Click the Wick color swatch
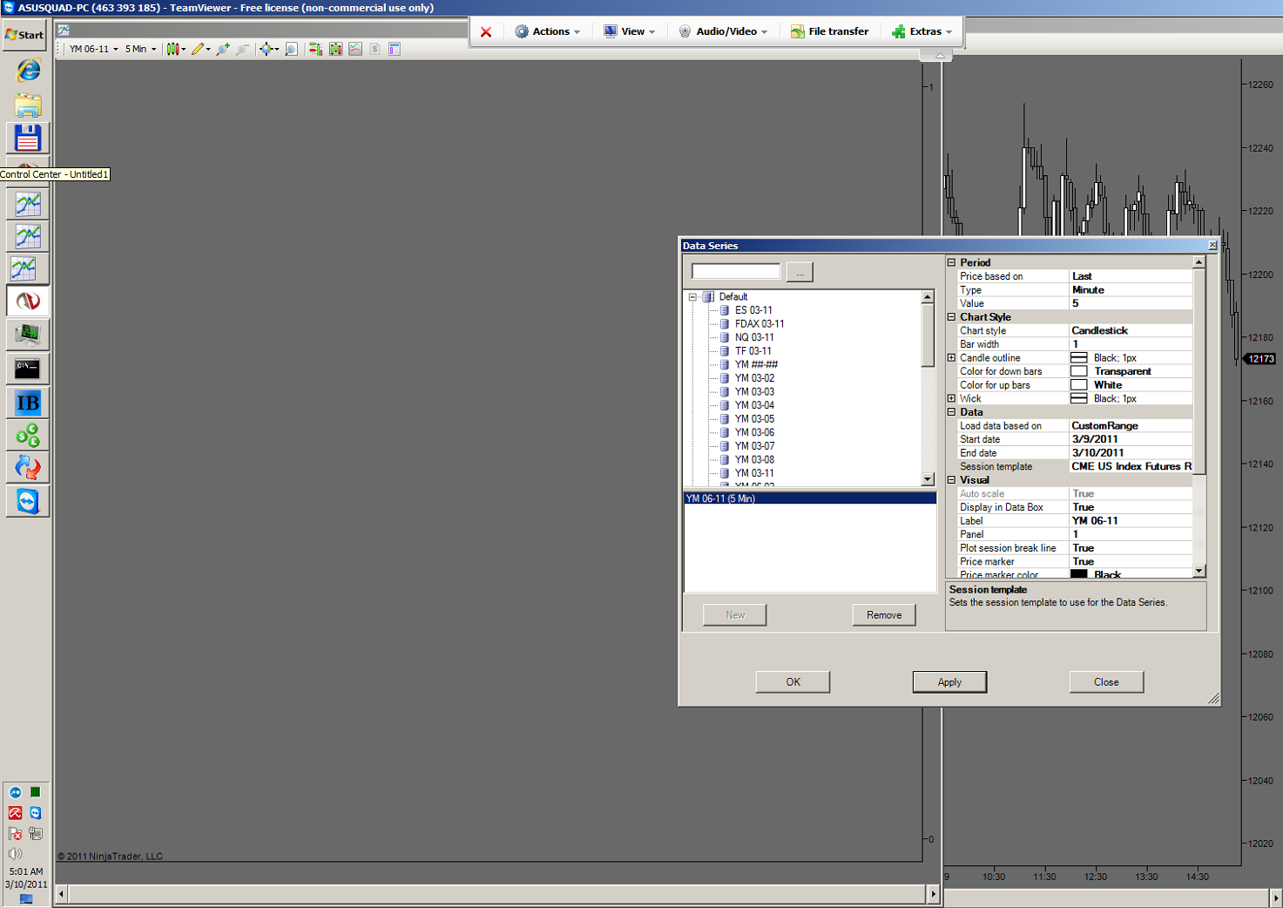 [1078, 398]
